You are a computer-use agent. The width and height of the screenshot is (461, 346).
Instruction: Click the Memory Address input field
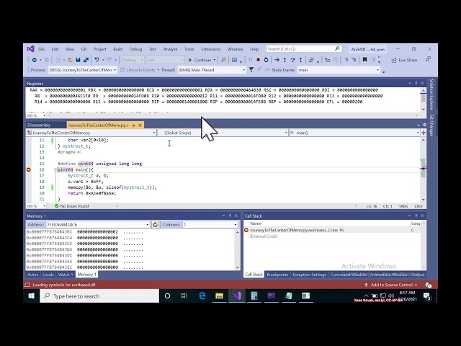click(96, 225)
